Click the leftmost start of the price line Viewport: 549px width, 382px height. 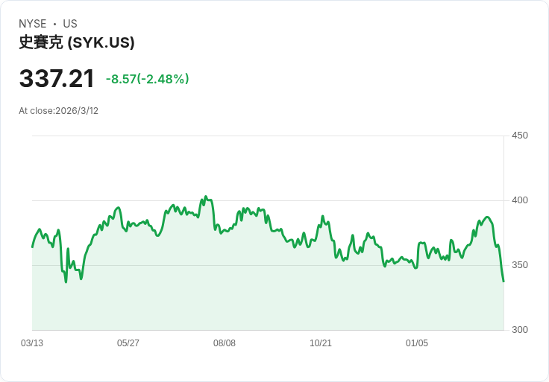point(32,246)
